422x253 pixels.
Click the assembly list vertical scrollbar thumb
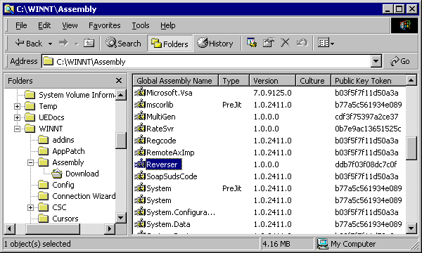[x=411, y=148]
